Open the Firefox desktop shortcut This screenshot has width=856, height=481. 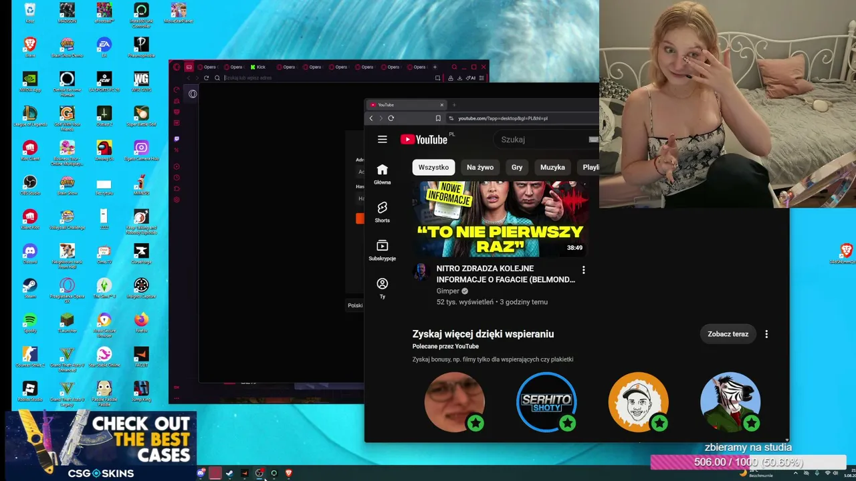(141, 323)
